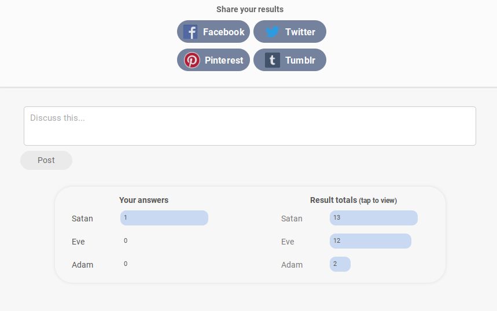Focus the "Discuss this..." comment box
This screenshot has height=311, width=497.
tap(249, 126)
